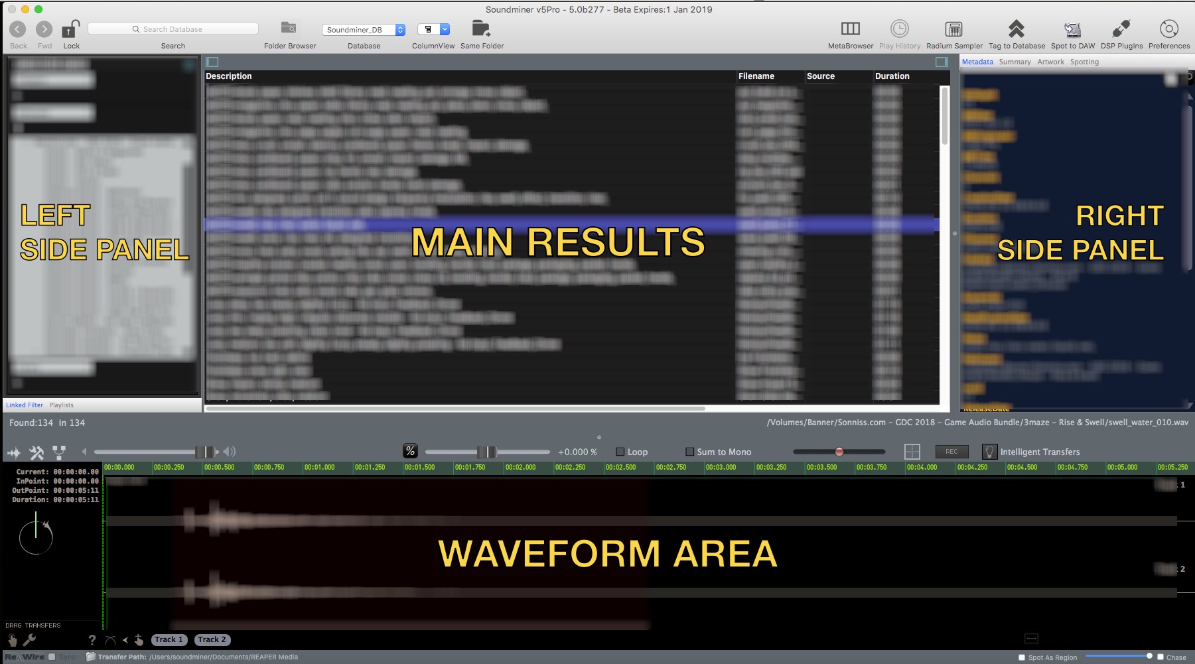Viewport: 1195px width, 664px height.
Task: Adjust the pitch percent slider
Action: (x=488, y=452)
